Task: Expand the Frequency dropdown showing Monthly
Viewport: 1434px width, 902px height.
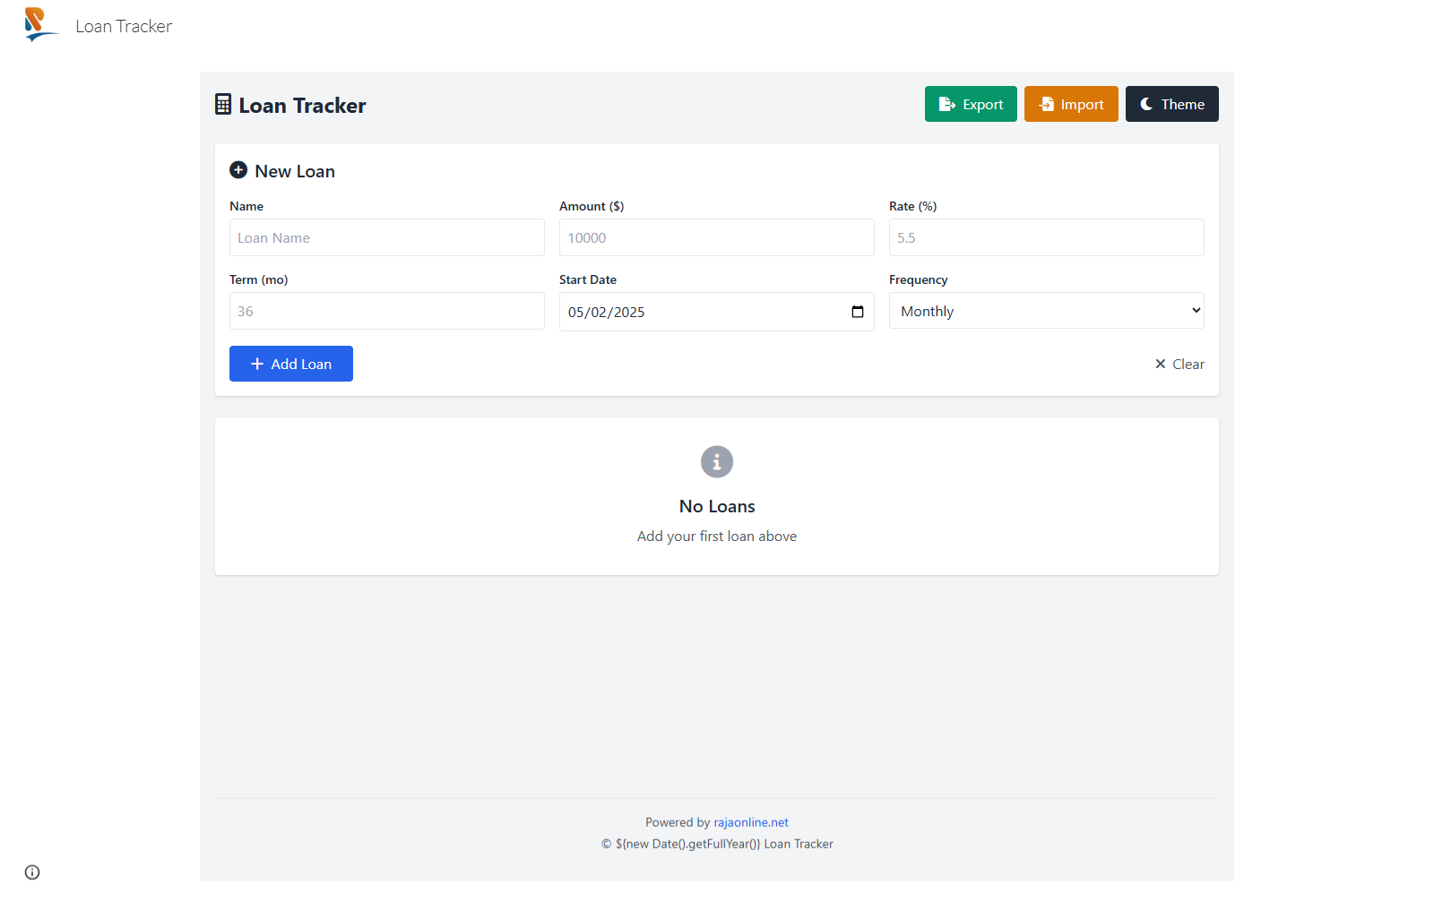Action: tap(1047, 311)
